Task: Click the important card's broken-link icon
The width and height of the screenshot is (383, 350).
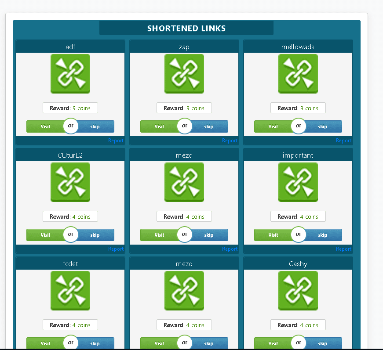Action: point(298,182)
